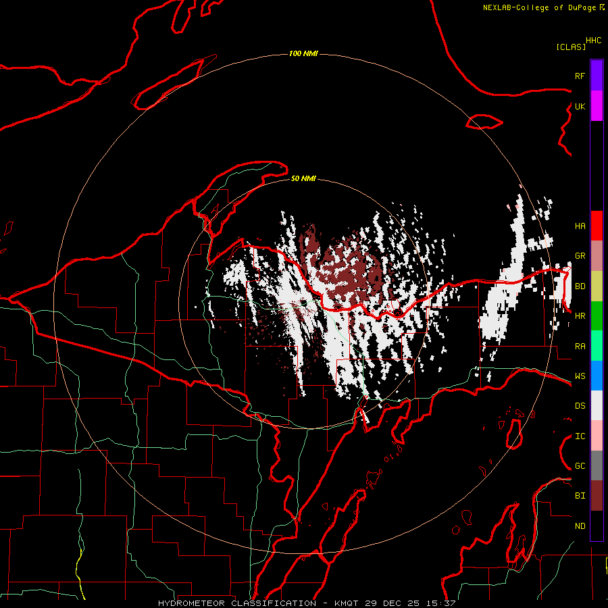The image size is (608, 608).
Task: Click the GR legend color block
Action: pyautogui.click(x=597, y=256)
